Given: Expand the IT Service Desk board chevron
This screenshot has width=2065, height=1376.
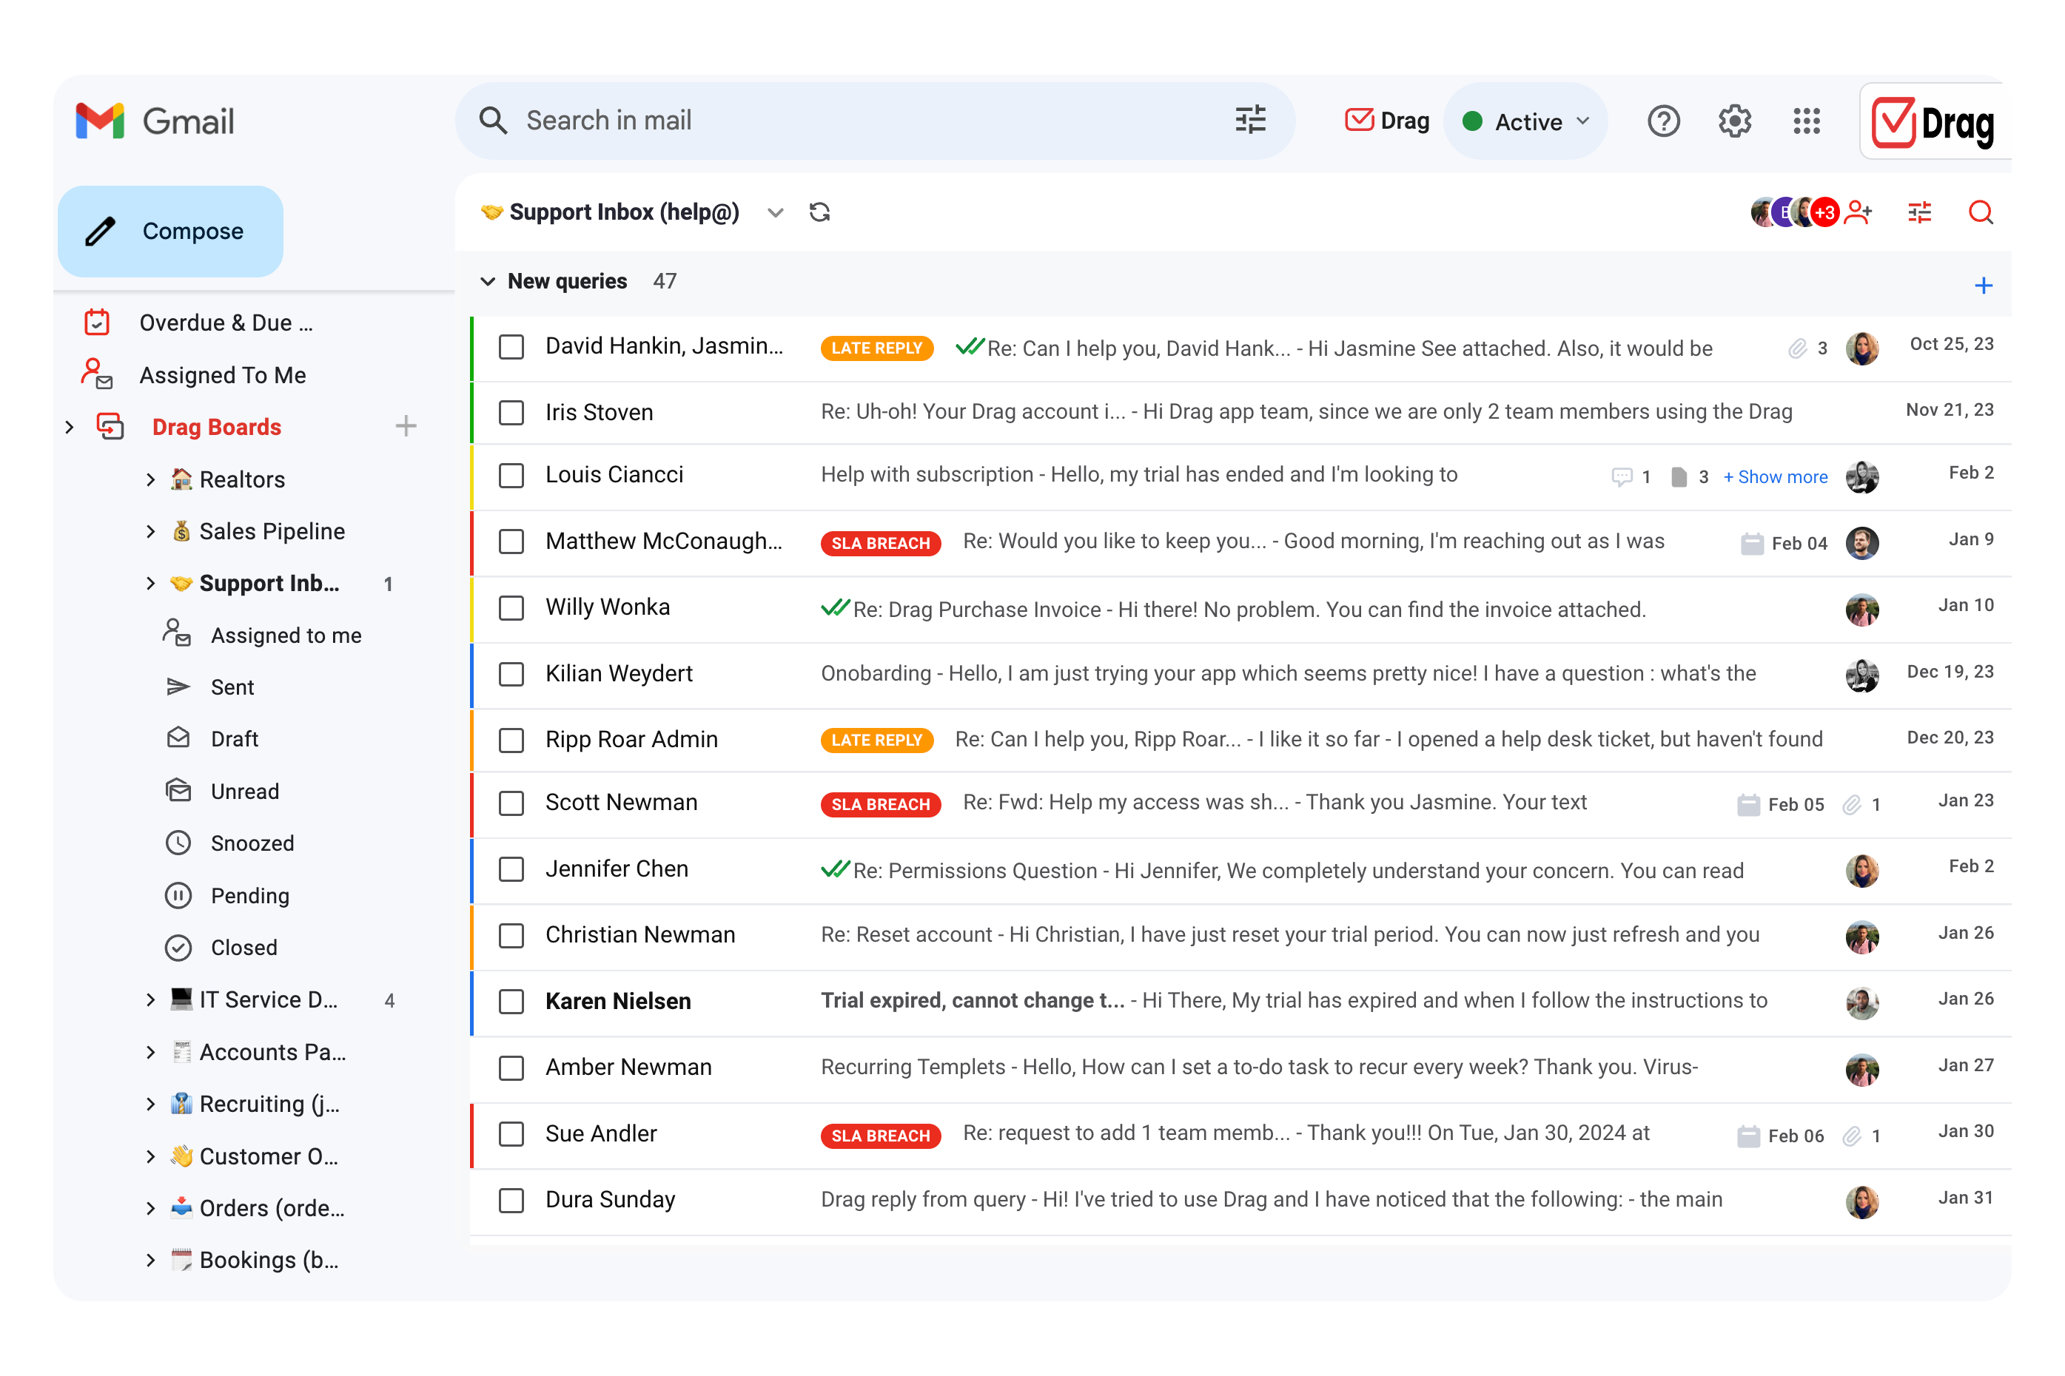Looking at the screenshot, I should point(150,999).
